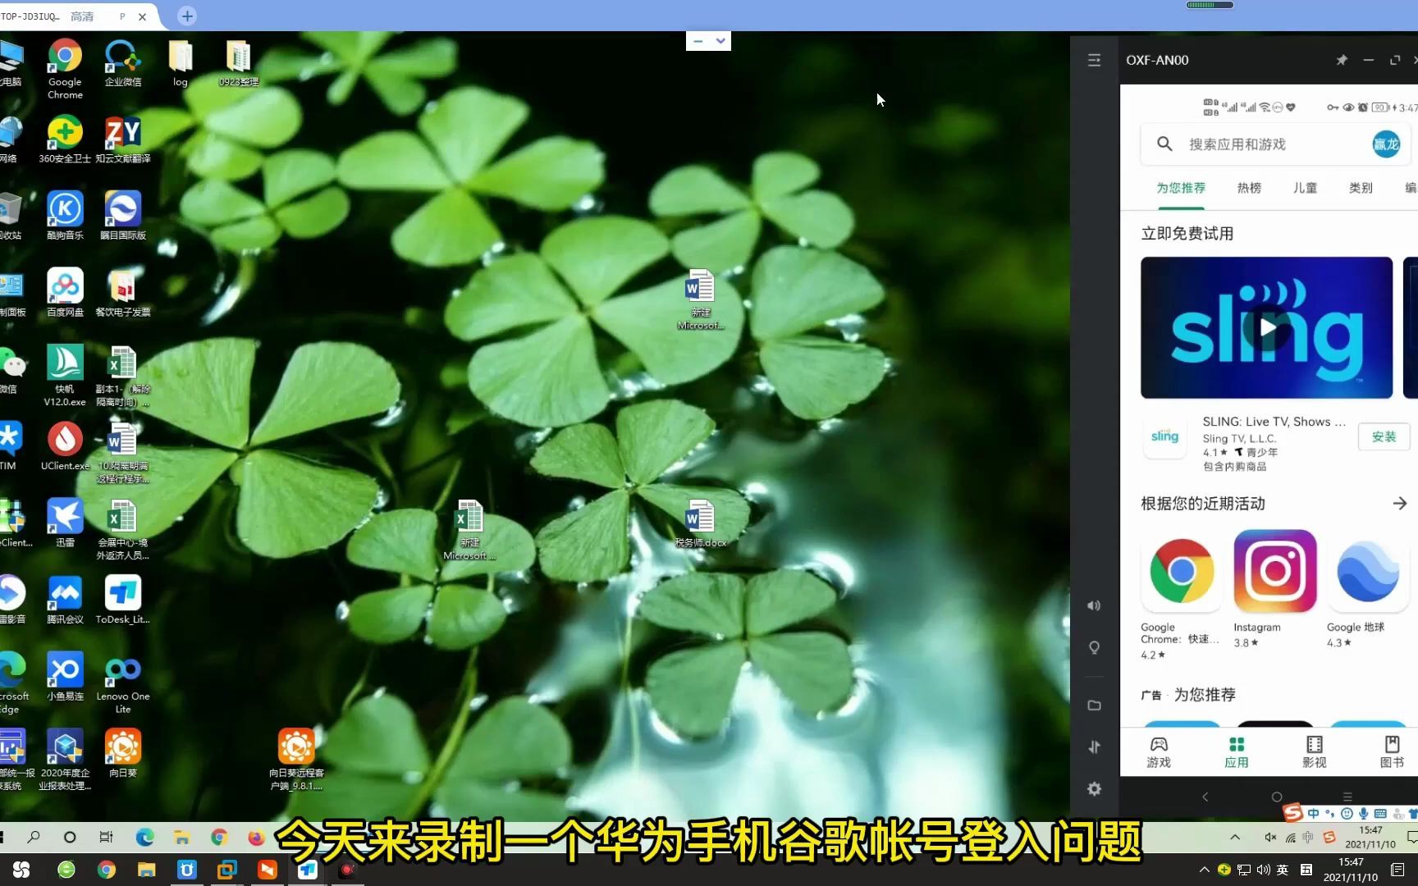Image resolution: width=1418 pixels, height=886 pixels.
Task: Open File Explorer on local bottom taskbar
Action: (x=146, y=870)
